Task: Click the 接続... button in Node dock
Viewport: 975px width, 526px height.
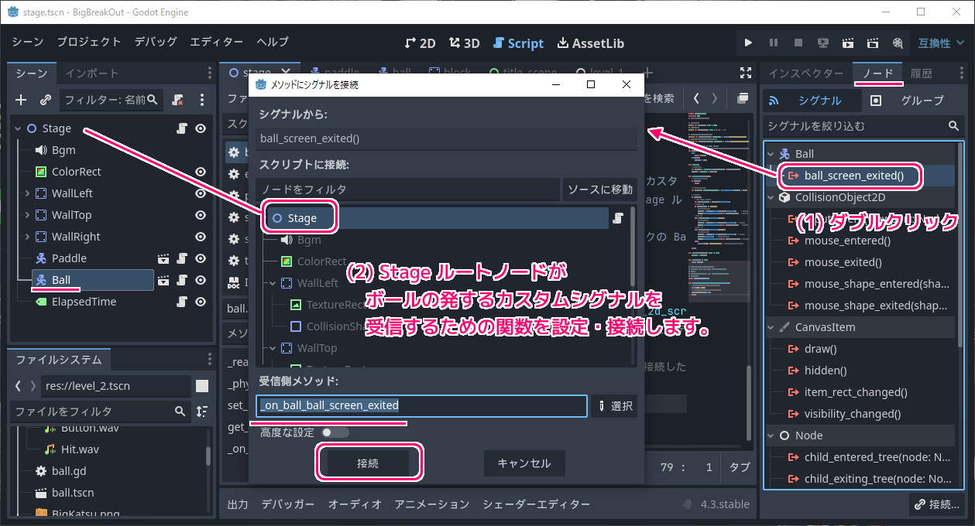Action: coord(937,504)
